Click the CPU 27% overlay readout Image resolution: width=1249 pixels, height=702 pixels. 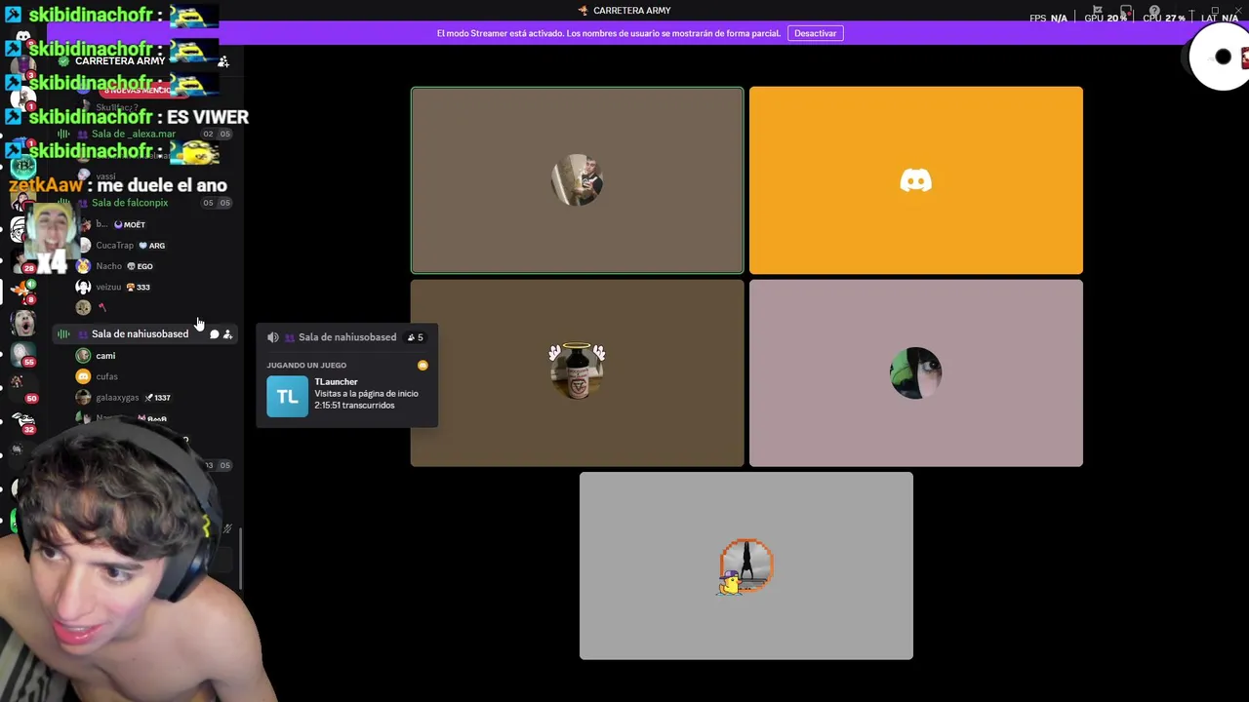click(x=1163, y=19)
